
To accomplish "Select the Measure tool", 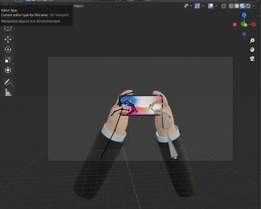I will point(8,92).
